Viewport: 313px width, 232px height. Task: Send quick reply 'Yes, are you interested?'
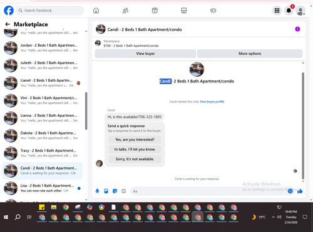point(135,140)
